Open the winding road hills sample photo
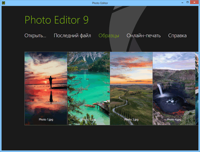The height and width of the screenshot is (152, 200). coord(131,84)
